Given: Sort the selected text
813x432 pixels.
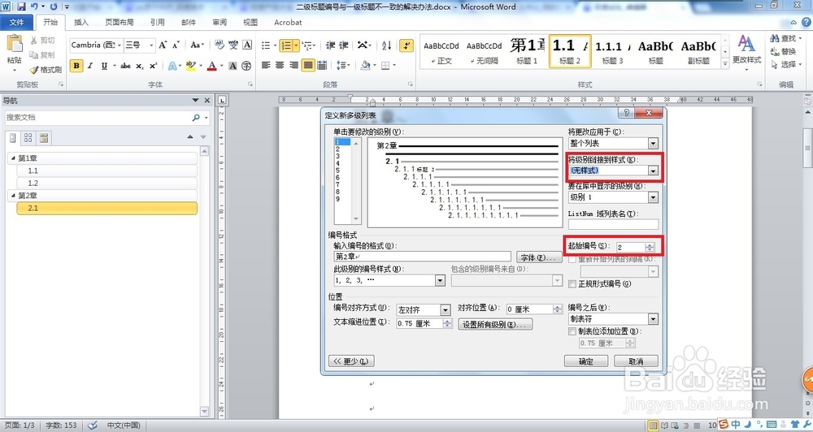Looking at the screenshot, I should pyautogui.click(x=386, y=45).
